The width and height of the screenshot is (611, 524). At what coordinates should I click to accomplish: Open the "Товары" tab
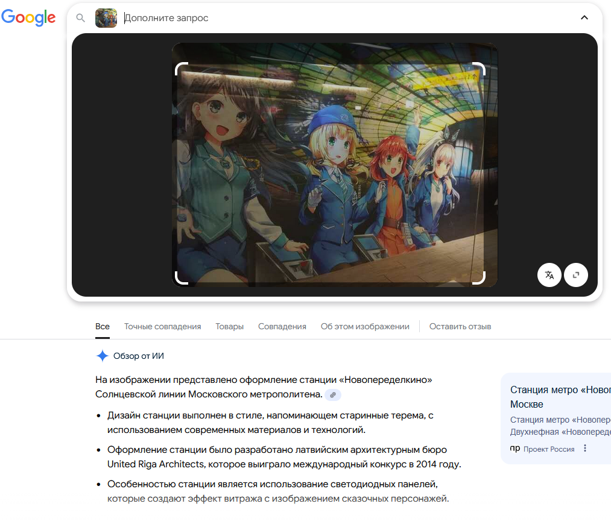pyautogui.click(x=229, y=326)
